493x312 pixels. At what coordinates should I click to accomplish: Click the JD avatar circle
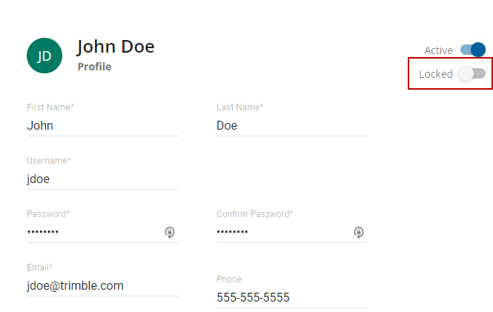point(44,56)
